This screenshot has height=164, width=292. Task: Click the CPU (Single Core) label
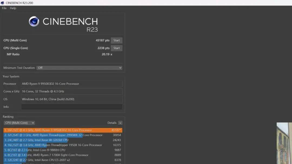pyautogui.click(x=16, y=48)
